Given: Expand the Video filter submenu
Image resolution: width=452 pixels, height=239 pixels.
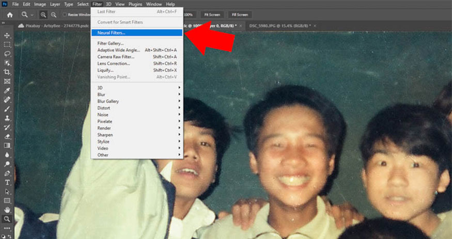Looking at the screenshot, I should pos(137,148).
